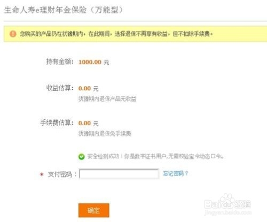Click the 手续费估算 label
The height and width of the screenshot is (222, 267).
57,123
